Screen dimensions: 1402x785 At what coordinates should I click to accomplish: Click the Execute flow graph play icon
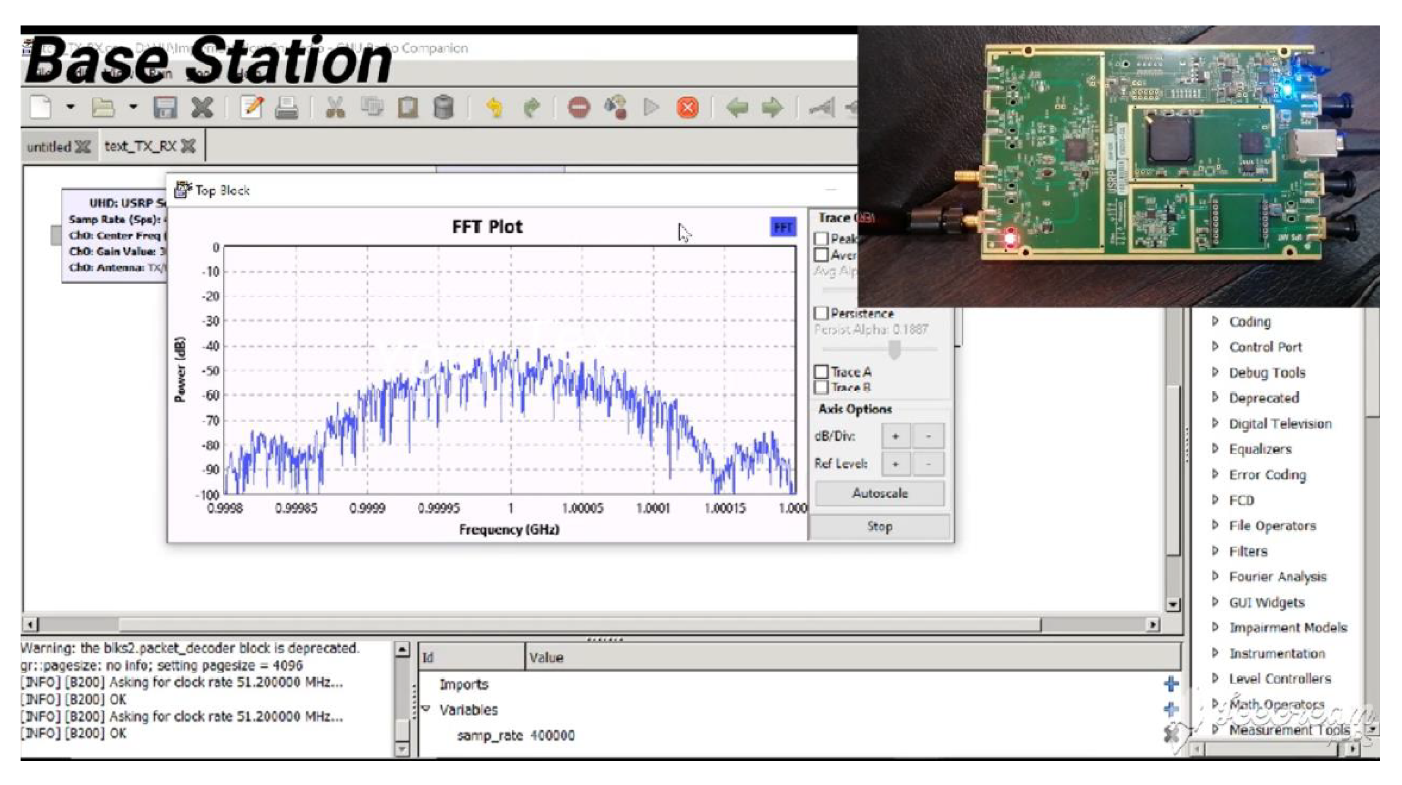(650, 107)
